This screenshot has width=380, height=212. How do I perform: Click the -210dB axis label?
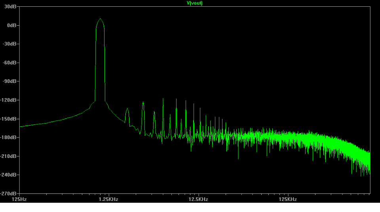8,156
